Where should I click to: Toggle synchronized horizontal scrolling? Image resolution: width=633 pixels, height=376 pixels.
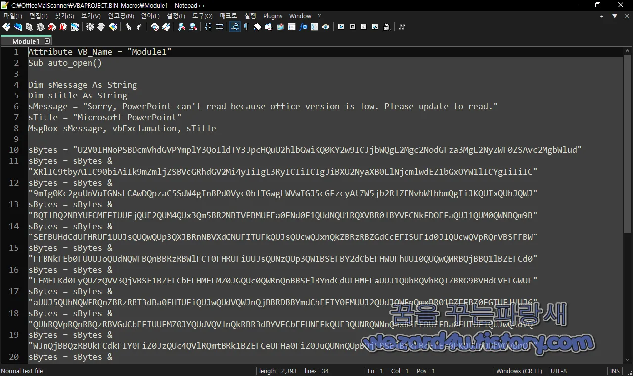(220, 27)
